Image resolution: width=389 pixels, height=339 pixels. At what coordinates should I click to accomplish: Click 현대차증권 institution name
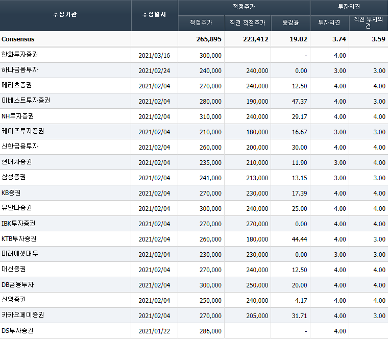17,162
